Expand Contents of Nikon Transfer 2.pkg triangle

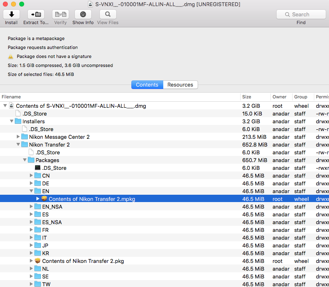[x=31, y=260]
